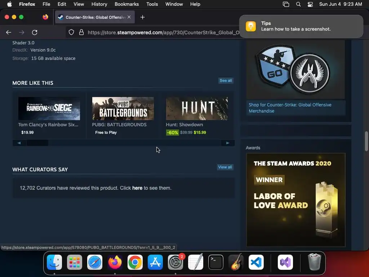Open the Apple menu
This screenshot has height=277, width=369.
tap(9, 4)
